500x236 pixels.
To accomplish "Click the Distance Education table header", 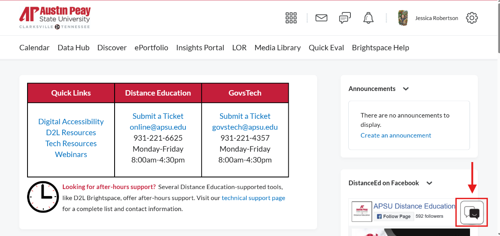I will point(158,93).
